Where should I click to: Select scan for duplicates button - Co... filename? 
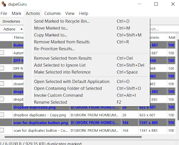41,130
